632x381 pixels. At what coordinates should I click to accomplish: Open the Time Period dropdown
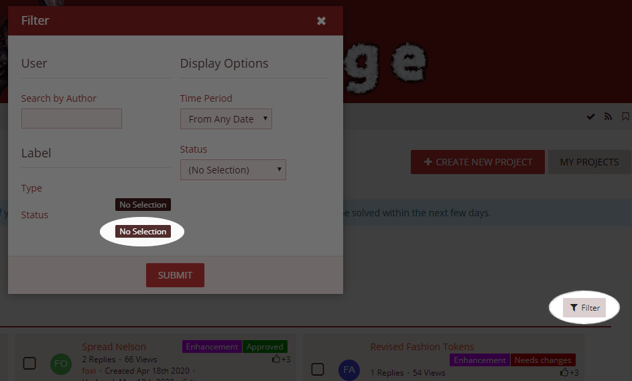click(x=226, y=119)
